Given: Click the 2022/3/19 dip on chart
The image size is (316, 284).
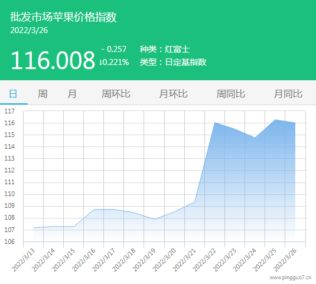Looking at the screenshot, I should (154, 219).
